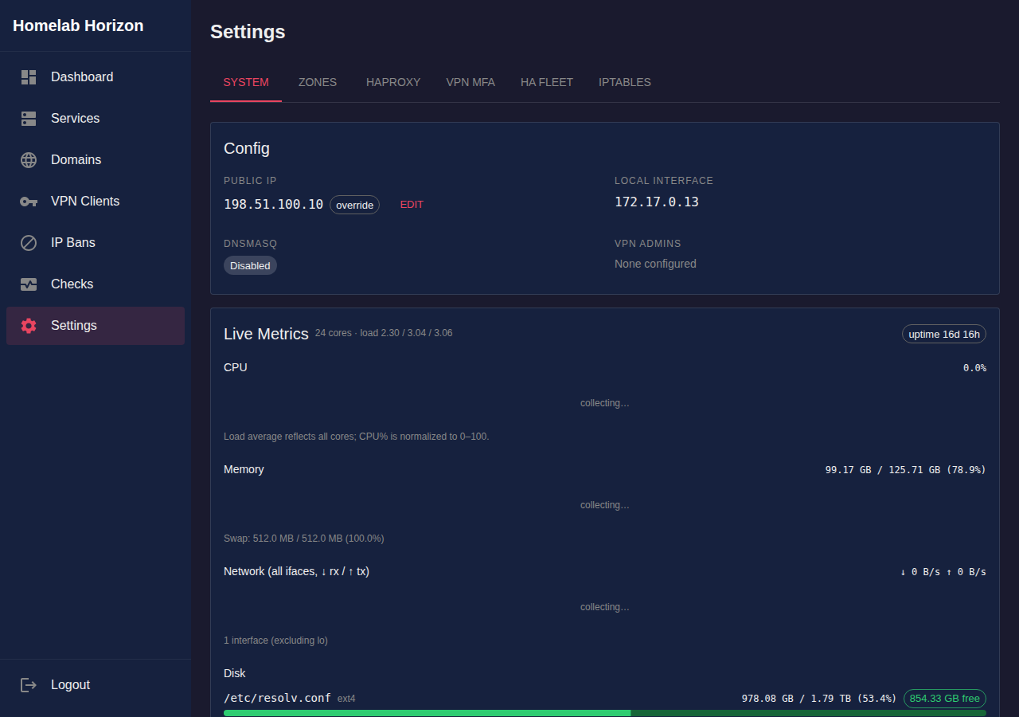Screen dimensions: 1019x717
Task: Click the CPU 0.0% value
Action: (x=974, y=368)
